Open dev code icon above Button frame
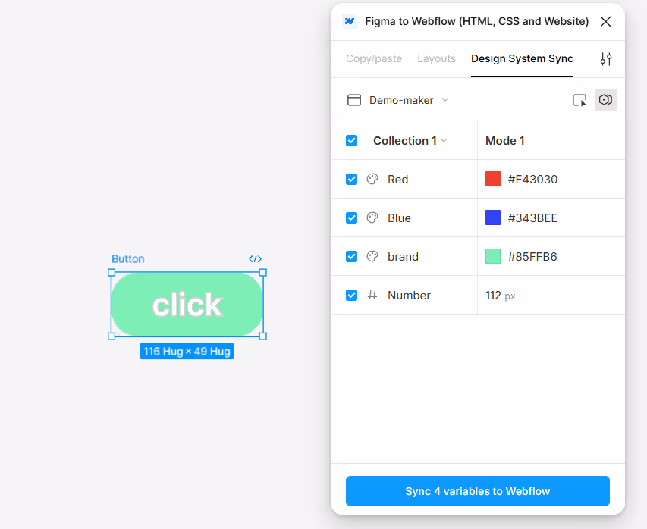 tap(255, 259)
